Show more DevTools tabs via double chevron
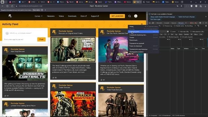 (186, 23)
